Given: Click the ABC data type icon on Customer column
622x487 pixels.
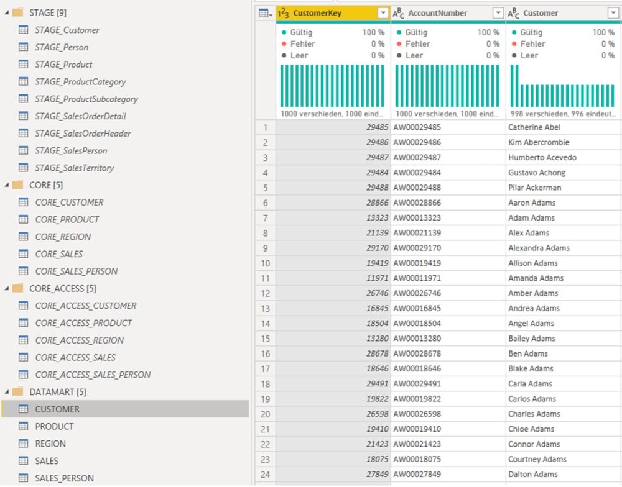Looking at the screenshot, I should 514,13.
